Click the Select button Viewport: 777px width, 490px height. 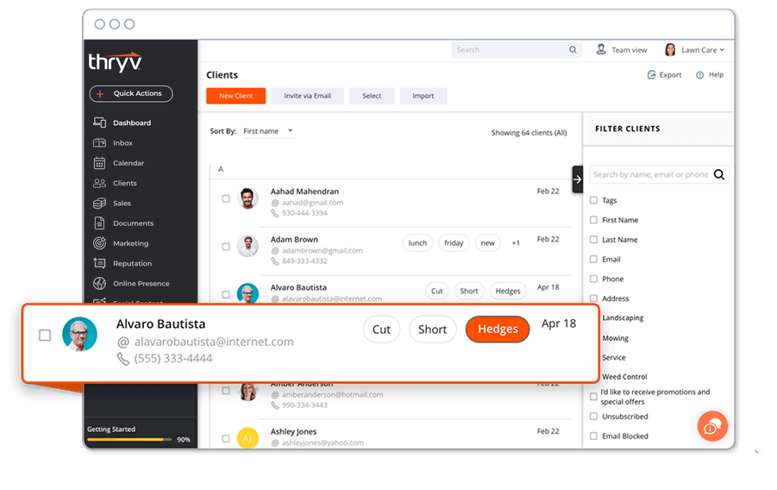[x=372, y=96]
